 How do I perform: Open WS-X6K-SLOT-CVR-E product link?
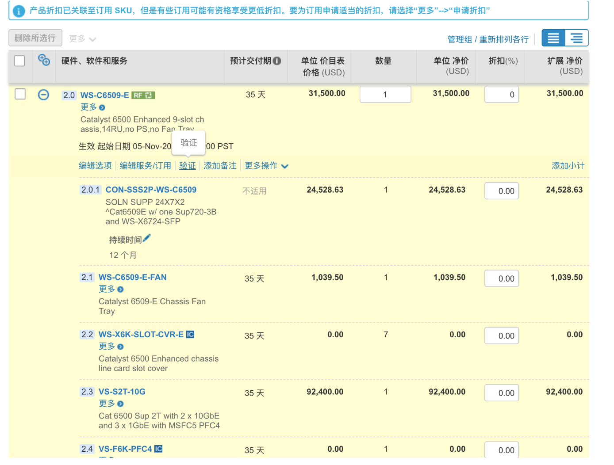pyautogui.click(x=141, y=335)
